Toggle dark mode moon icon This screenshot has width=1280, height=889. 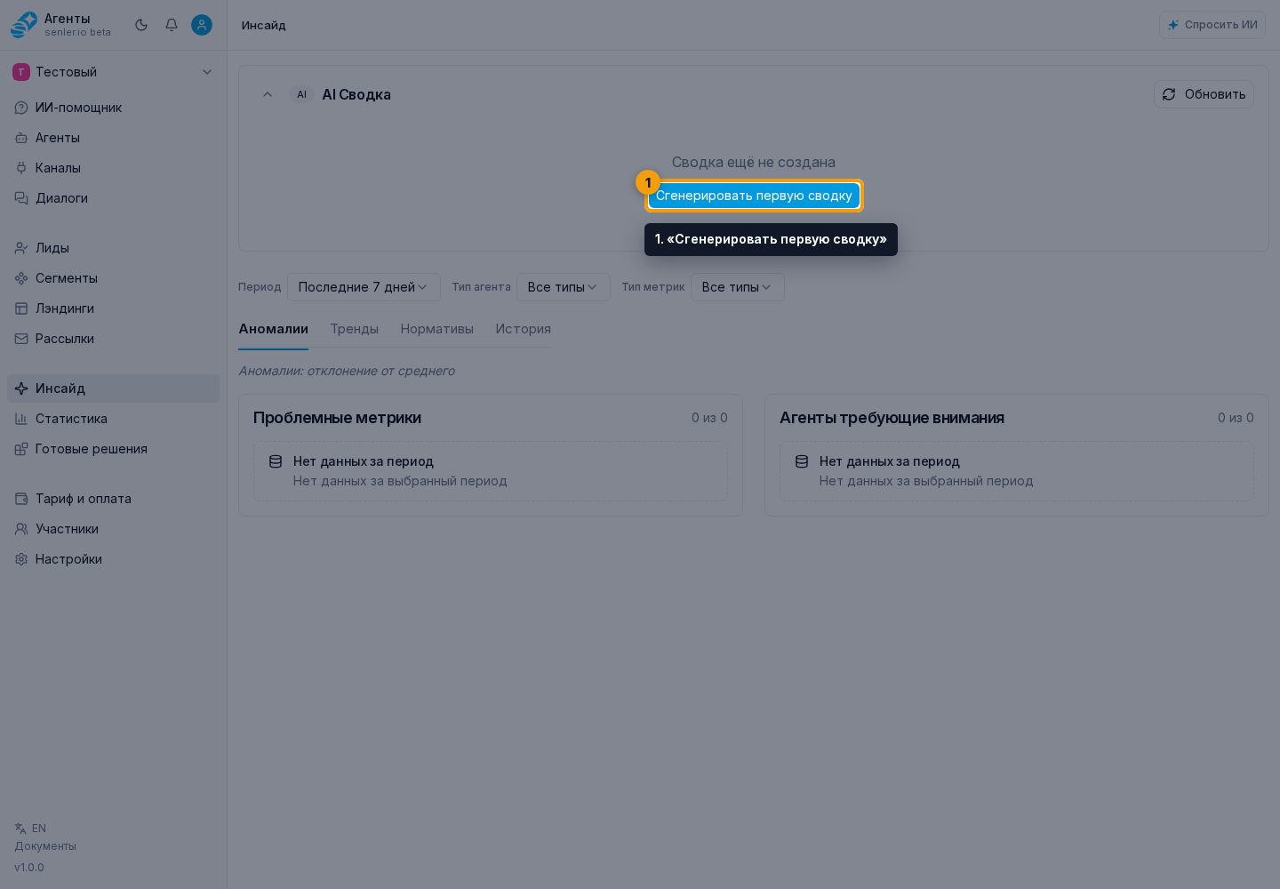tap(141, 25)
